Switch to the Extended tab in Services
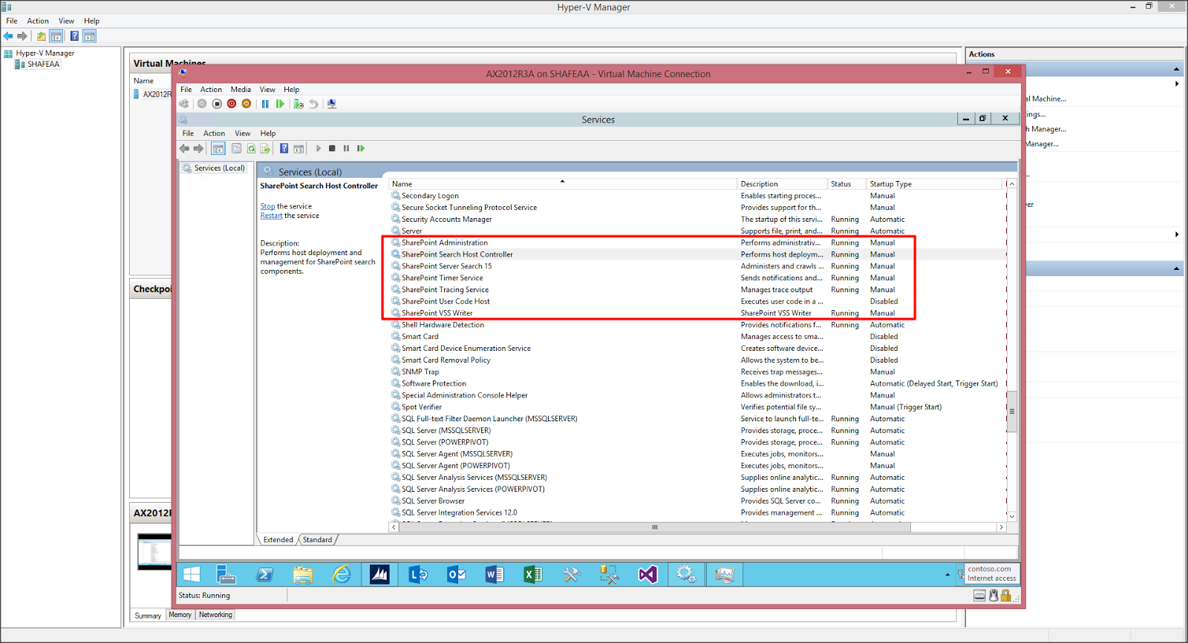The image size is (1188, 643). 278,540
